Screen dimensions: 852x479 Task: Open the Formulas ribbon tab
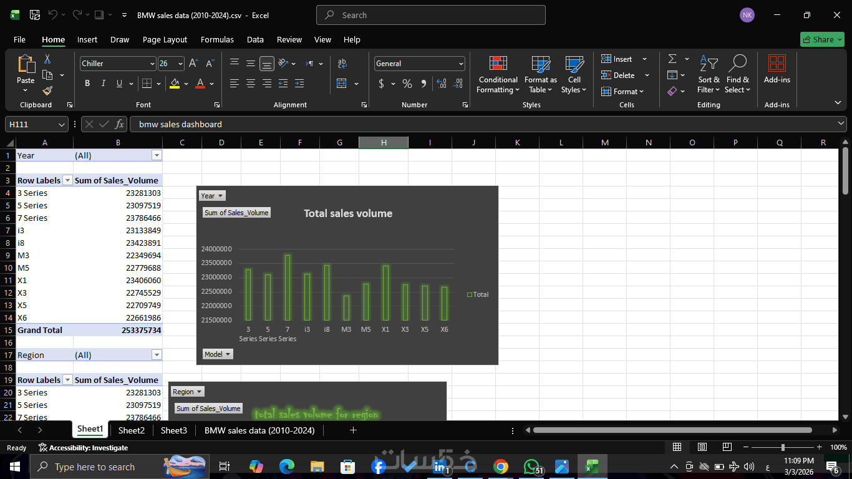tap(217, 39)
